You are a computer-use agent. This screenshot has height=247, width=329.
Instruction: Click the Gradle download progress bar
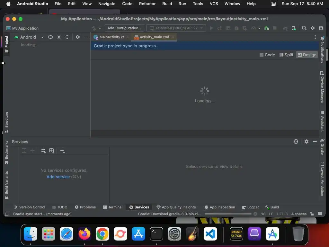point(228,214)
